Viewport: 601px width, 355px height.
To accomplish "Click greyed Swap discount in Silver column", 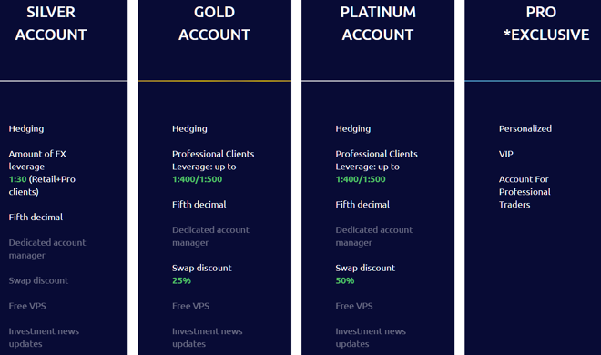I will click(x=38, y=280).
